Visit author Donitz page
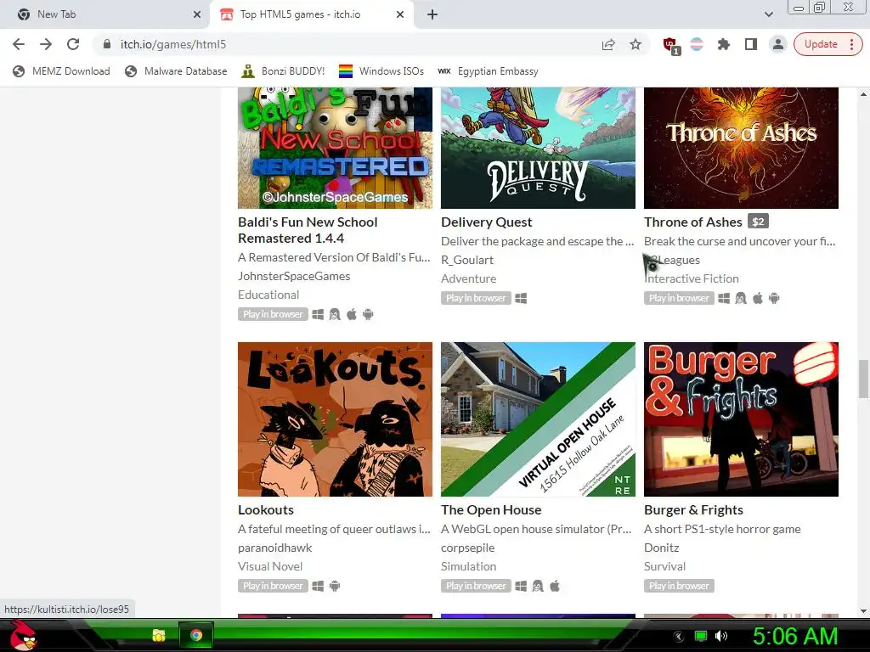The height and width of the screenshot is (652, 870). pyautogui.click(x=661, y=548)
